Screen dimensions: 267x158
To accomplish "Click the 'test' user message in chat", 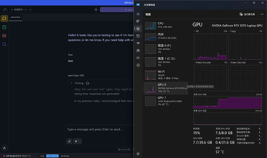I will pyautogui.click(x=70, y=61).
